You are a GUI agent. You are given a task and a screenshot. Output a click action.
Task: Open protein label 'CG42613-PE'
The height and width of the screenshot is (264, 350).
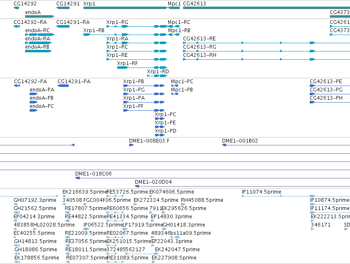click(x=326, y=82)
